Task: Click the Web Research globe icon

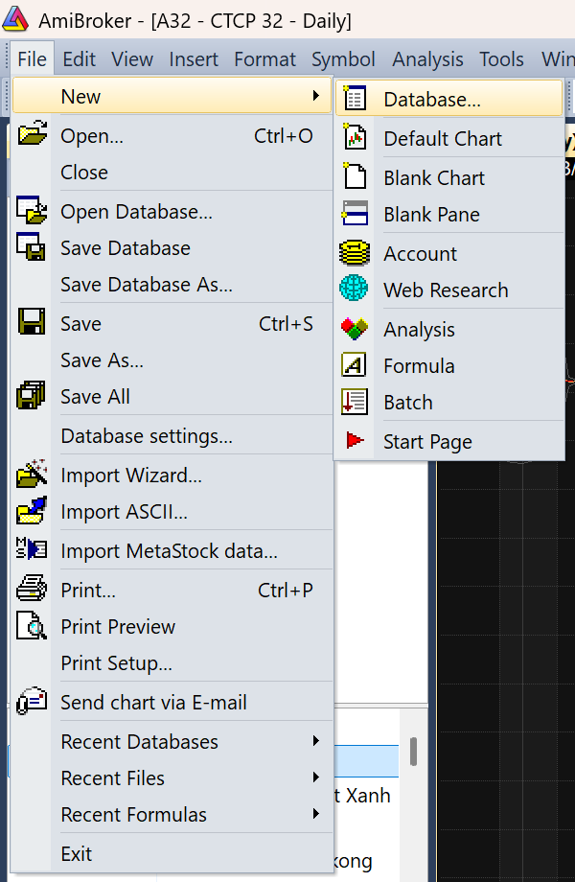Action: pyautogui.click(x=355, y=289)
